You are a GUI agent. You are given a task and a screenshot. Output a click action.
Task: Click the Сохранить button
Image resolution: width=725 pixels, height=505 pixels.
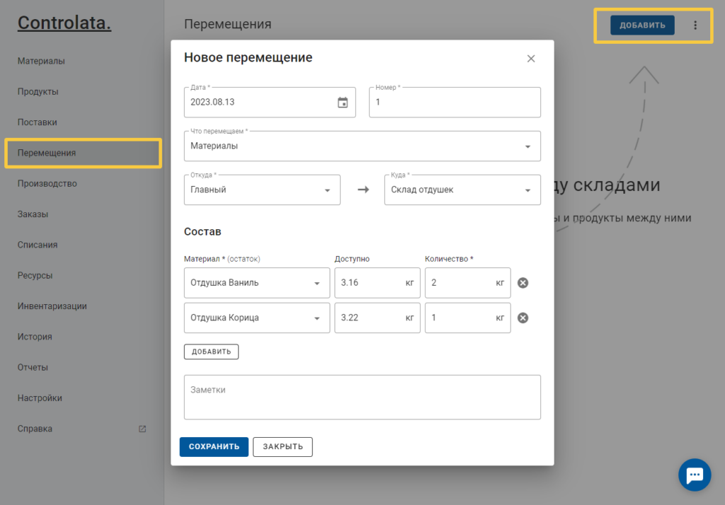(x=214, y=447)
